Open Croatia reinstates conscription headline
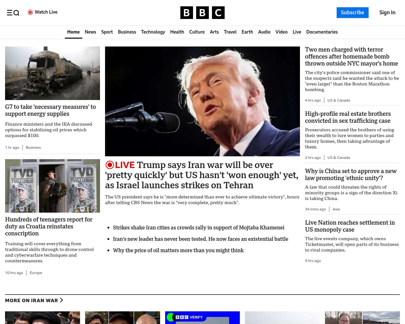Image resolution: width=405 pixels, height=324 pixels. coord(49,226)
